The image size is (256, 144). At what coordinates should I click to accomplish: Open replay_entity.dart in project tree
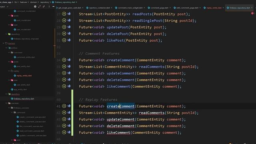click(x=24, y=76)
